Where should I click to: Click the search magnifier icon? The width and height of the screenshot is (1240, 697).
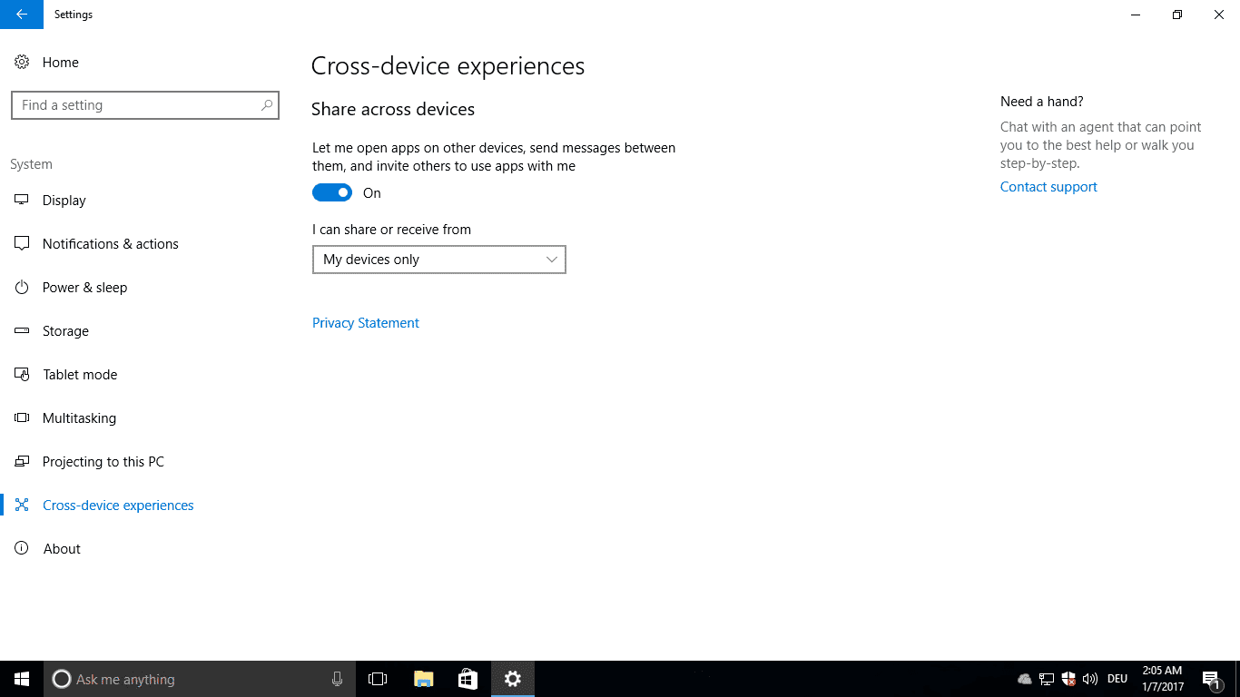[267, 105]
